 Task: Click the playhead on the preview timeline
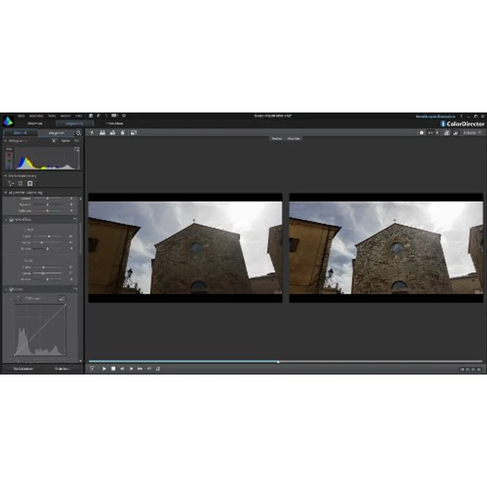(x=279, y=361)
